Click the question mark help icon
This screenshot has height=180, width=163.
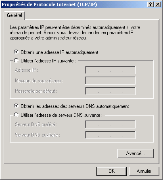click(150, 4)
